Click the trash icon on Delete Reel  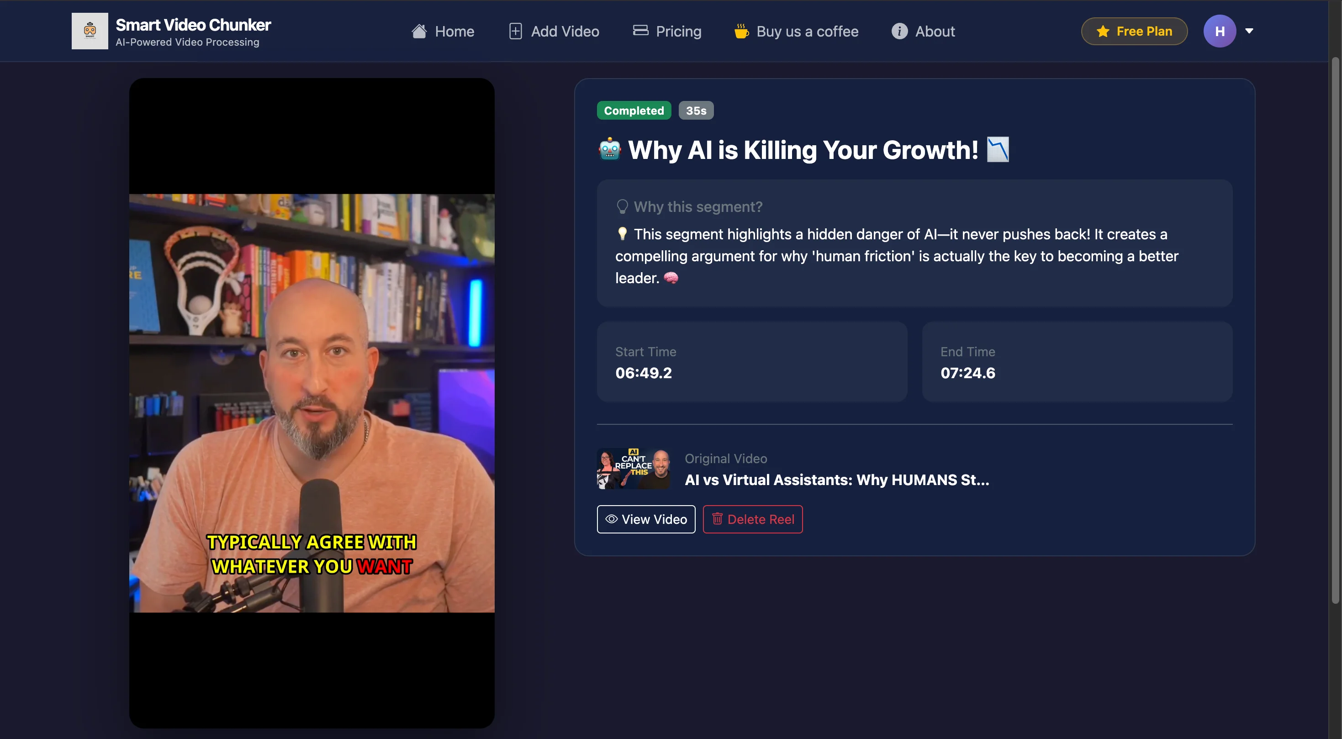point(717,519)
